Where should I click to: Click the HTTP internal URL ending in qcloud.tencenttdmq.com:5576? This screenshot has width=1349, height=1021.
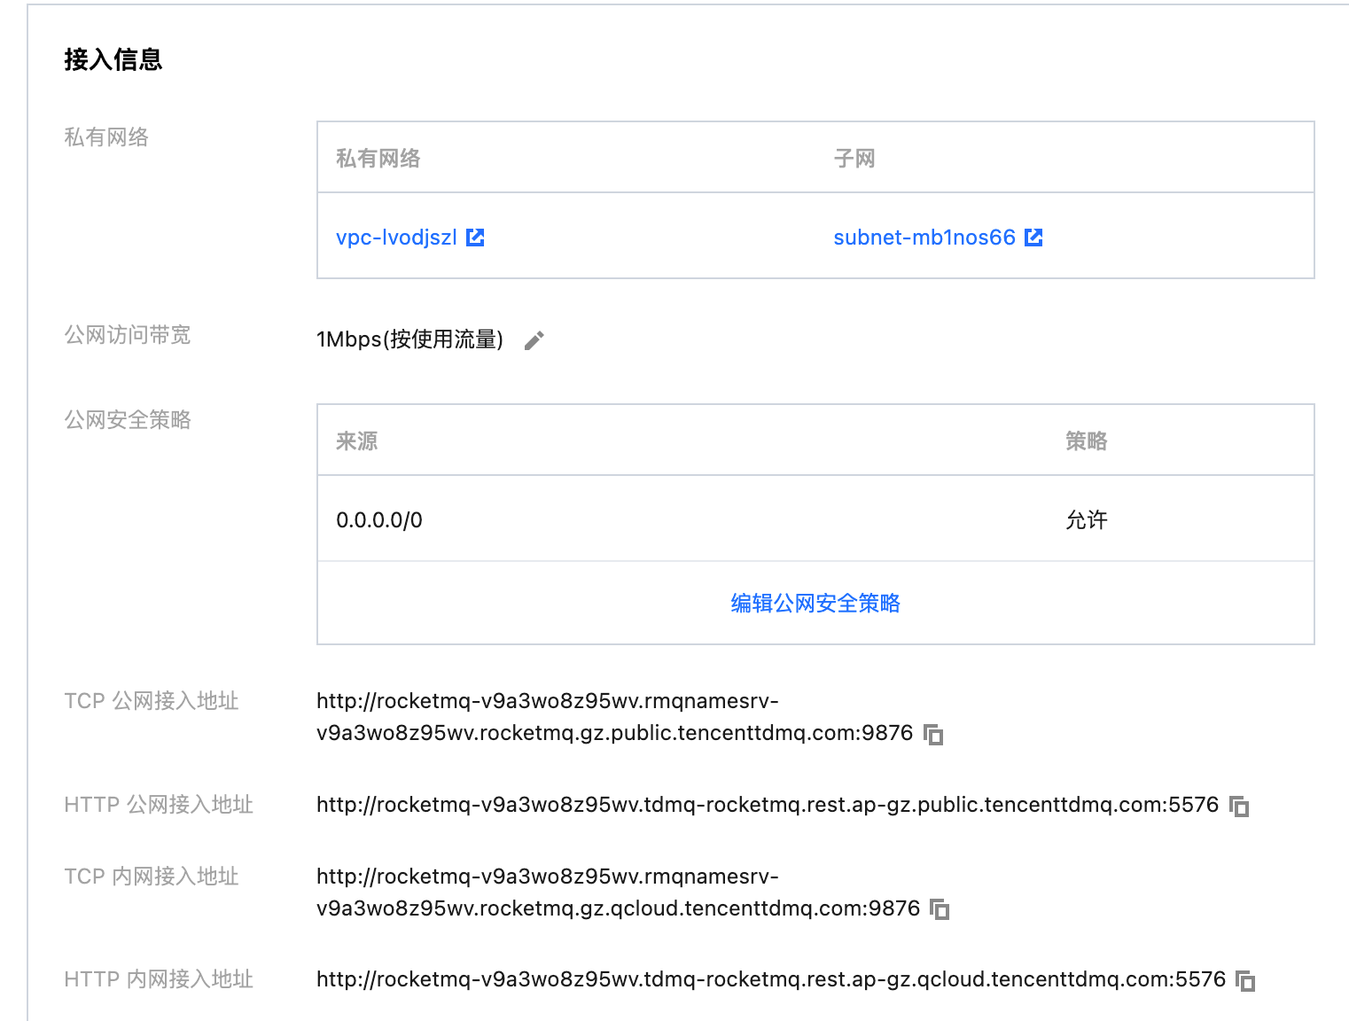pos(770,979)
